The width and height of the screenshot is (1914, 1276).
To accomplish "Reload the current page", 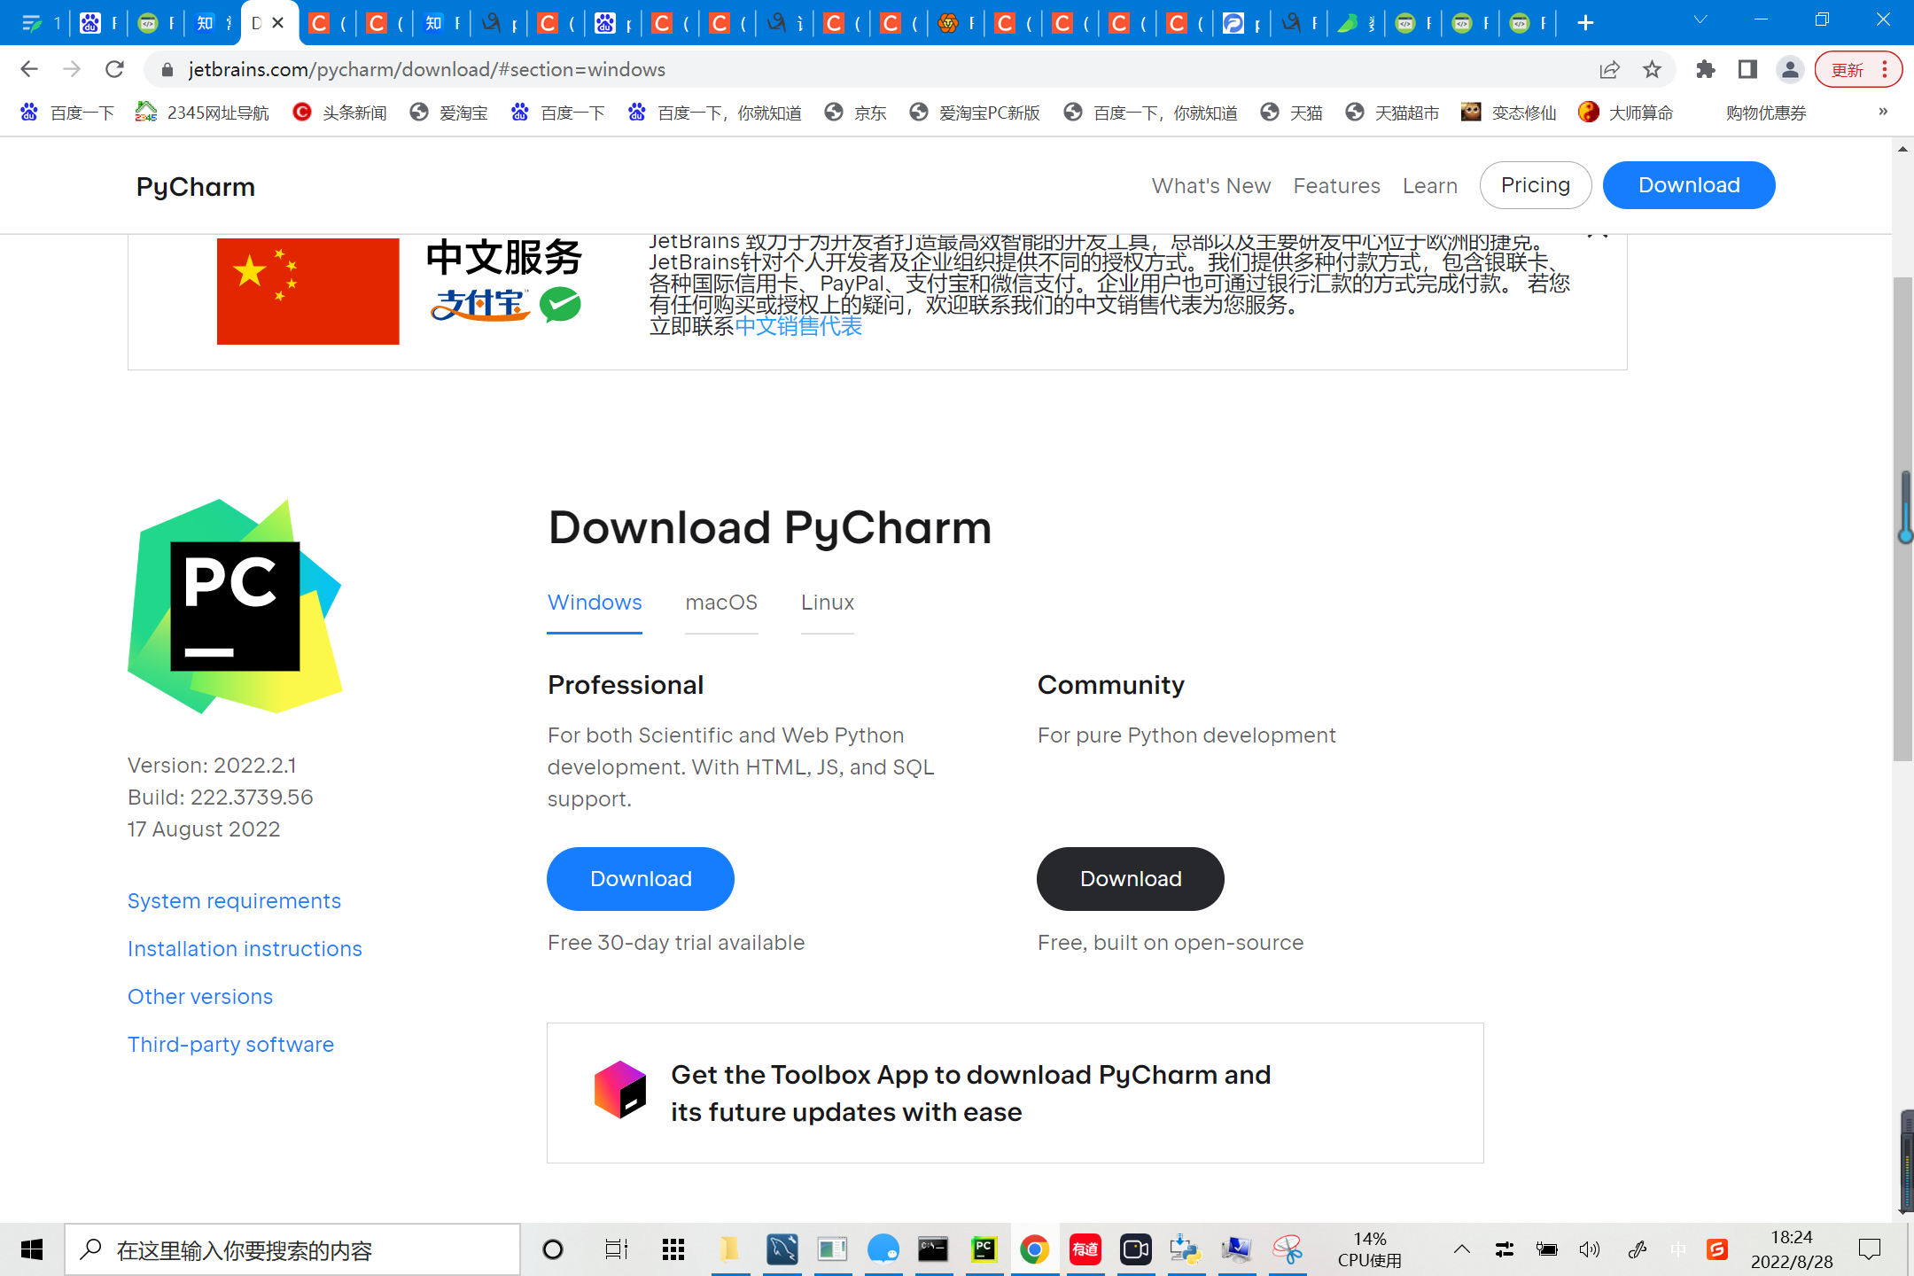I will (114, 69).
